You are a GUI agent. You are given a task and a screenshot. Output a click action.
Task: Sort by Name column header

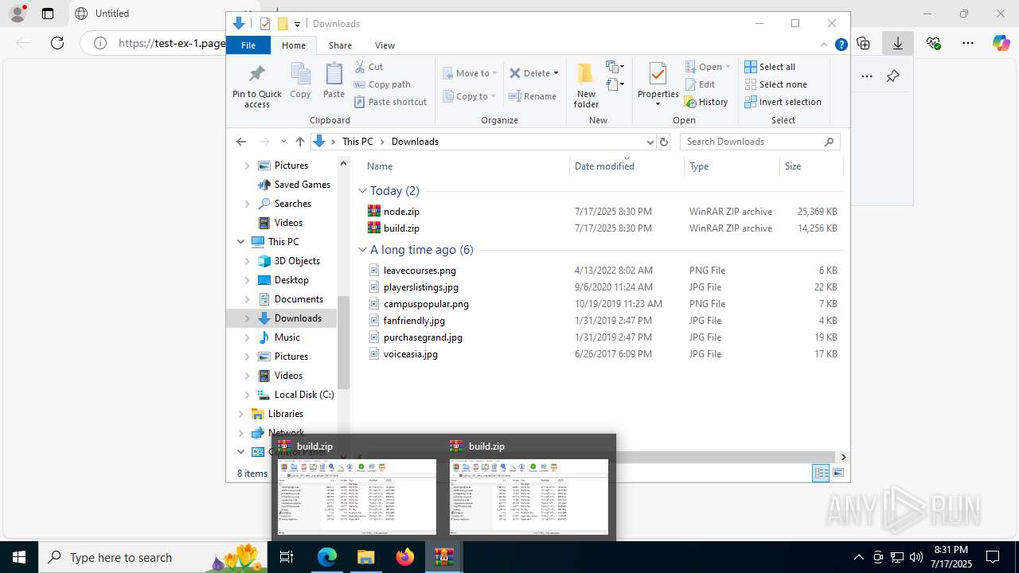(x=466, y=166)
